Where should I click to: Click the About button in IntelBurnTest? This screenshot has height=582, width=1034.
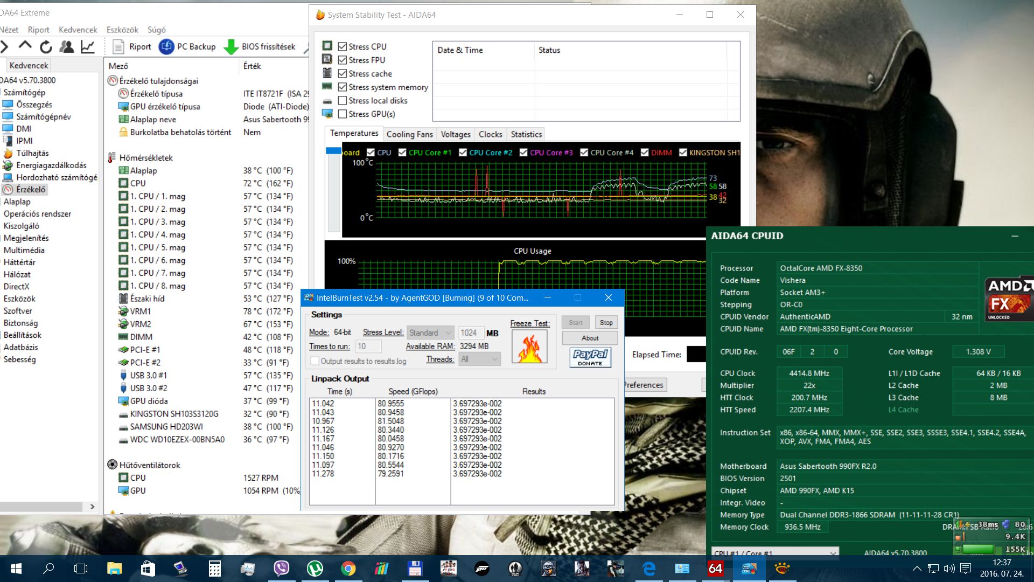coord(590,338)
